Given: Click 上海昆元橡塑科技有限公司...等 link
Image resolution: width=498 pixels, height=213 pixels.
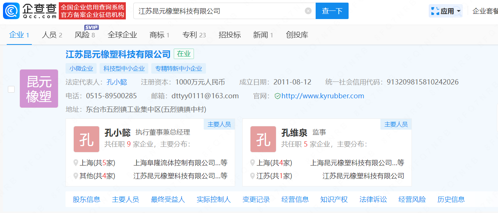Looking at the screenshot, I should tap(357, 163).
